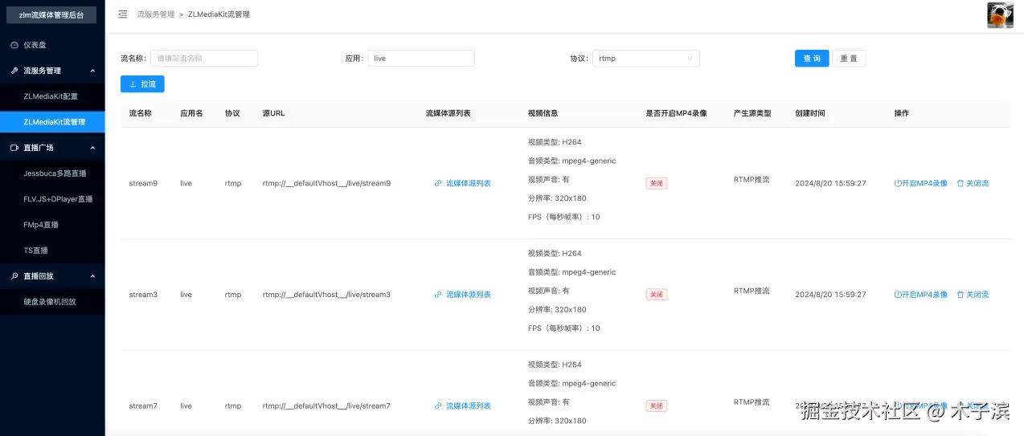
Task: Select the stream7 name cell
Action: (143, 406)
